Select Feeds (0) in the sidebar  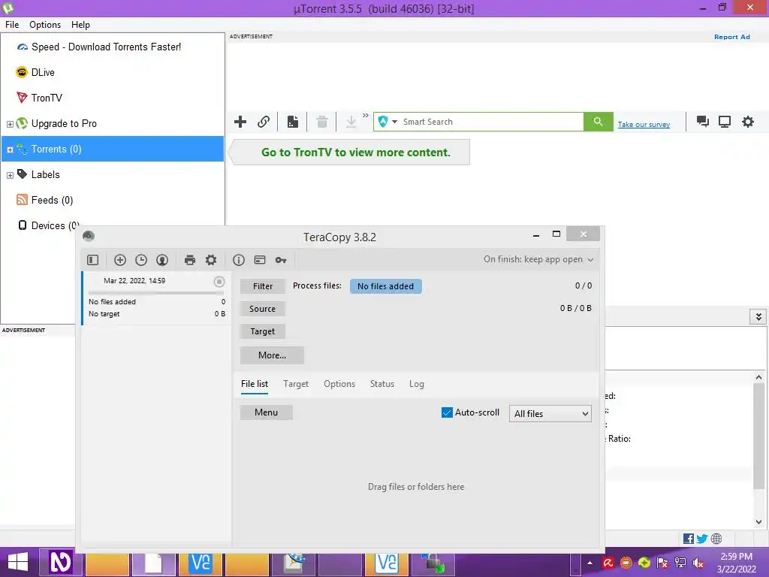52,200
